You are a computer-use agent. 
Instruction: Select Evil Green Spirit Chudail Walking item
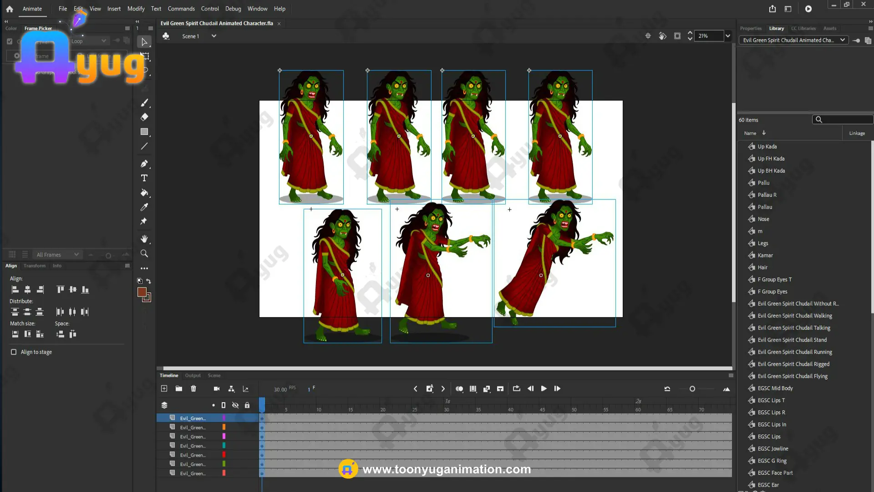(x=794, y=316)
